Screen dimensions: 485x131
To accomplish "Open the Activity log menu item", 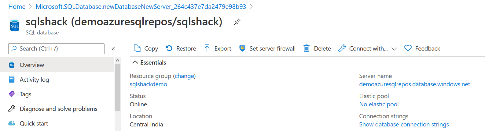I will coord(34,80).
